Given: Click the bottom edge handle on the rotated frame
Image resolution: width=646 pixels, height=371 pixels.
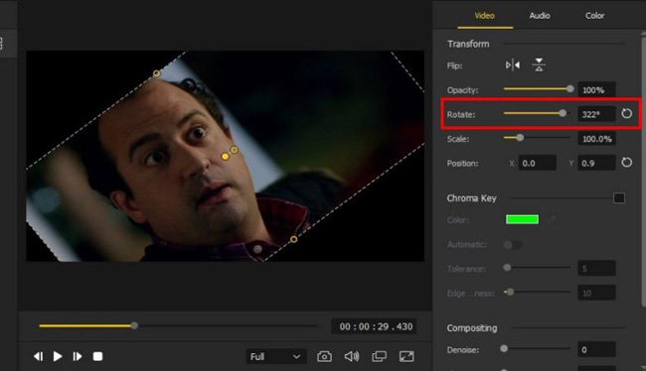Looking at the screenshot, I should pos(294,239).
